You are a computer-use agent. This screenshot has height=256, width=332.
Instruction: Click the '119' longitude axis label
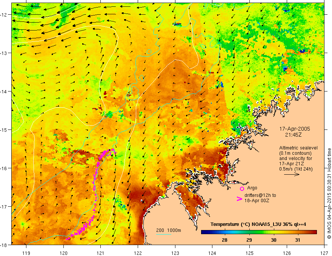pos(26,253)
